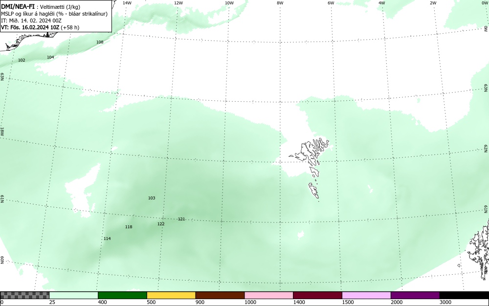Select the brown 900–1000 legend swatch
The image size is (489, 306).
point(220,295)
